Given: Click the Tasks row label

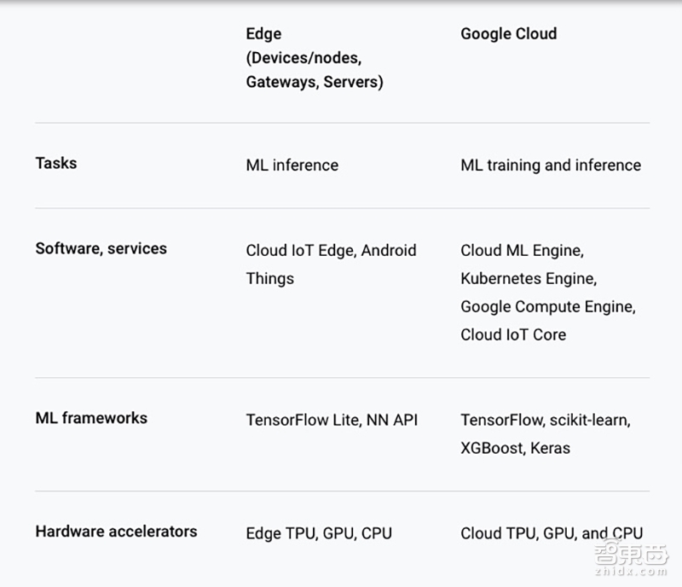Looking at the screenshot, I should pyautogui.click(x=56, y=163).
